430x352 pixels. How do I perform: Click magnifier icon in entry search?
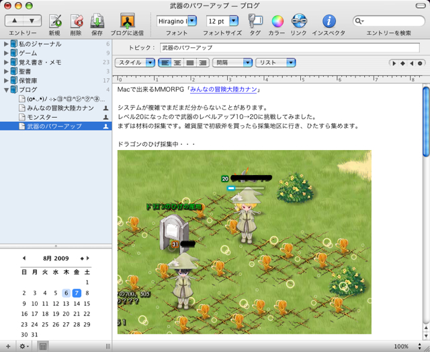pos(359,21)
